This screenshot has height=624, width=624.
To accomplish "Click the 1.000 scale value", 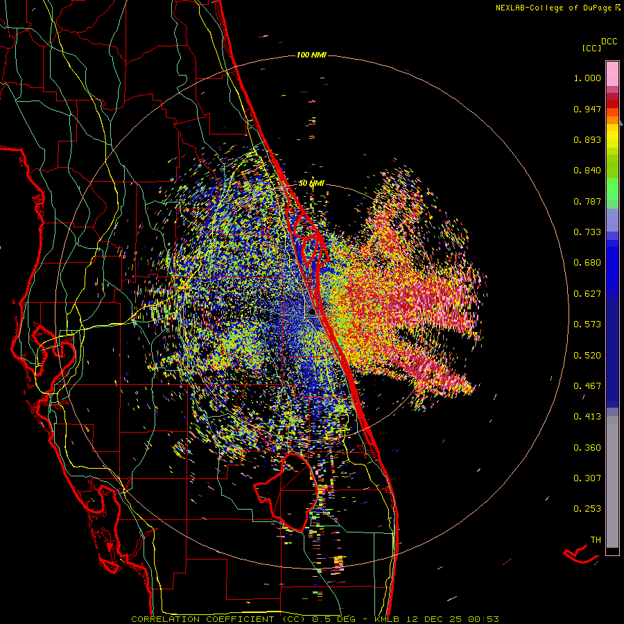I will point(587,78).
